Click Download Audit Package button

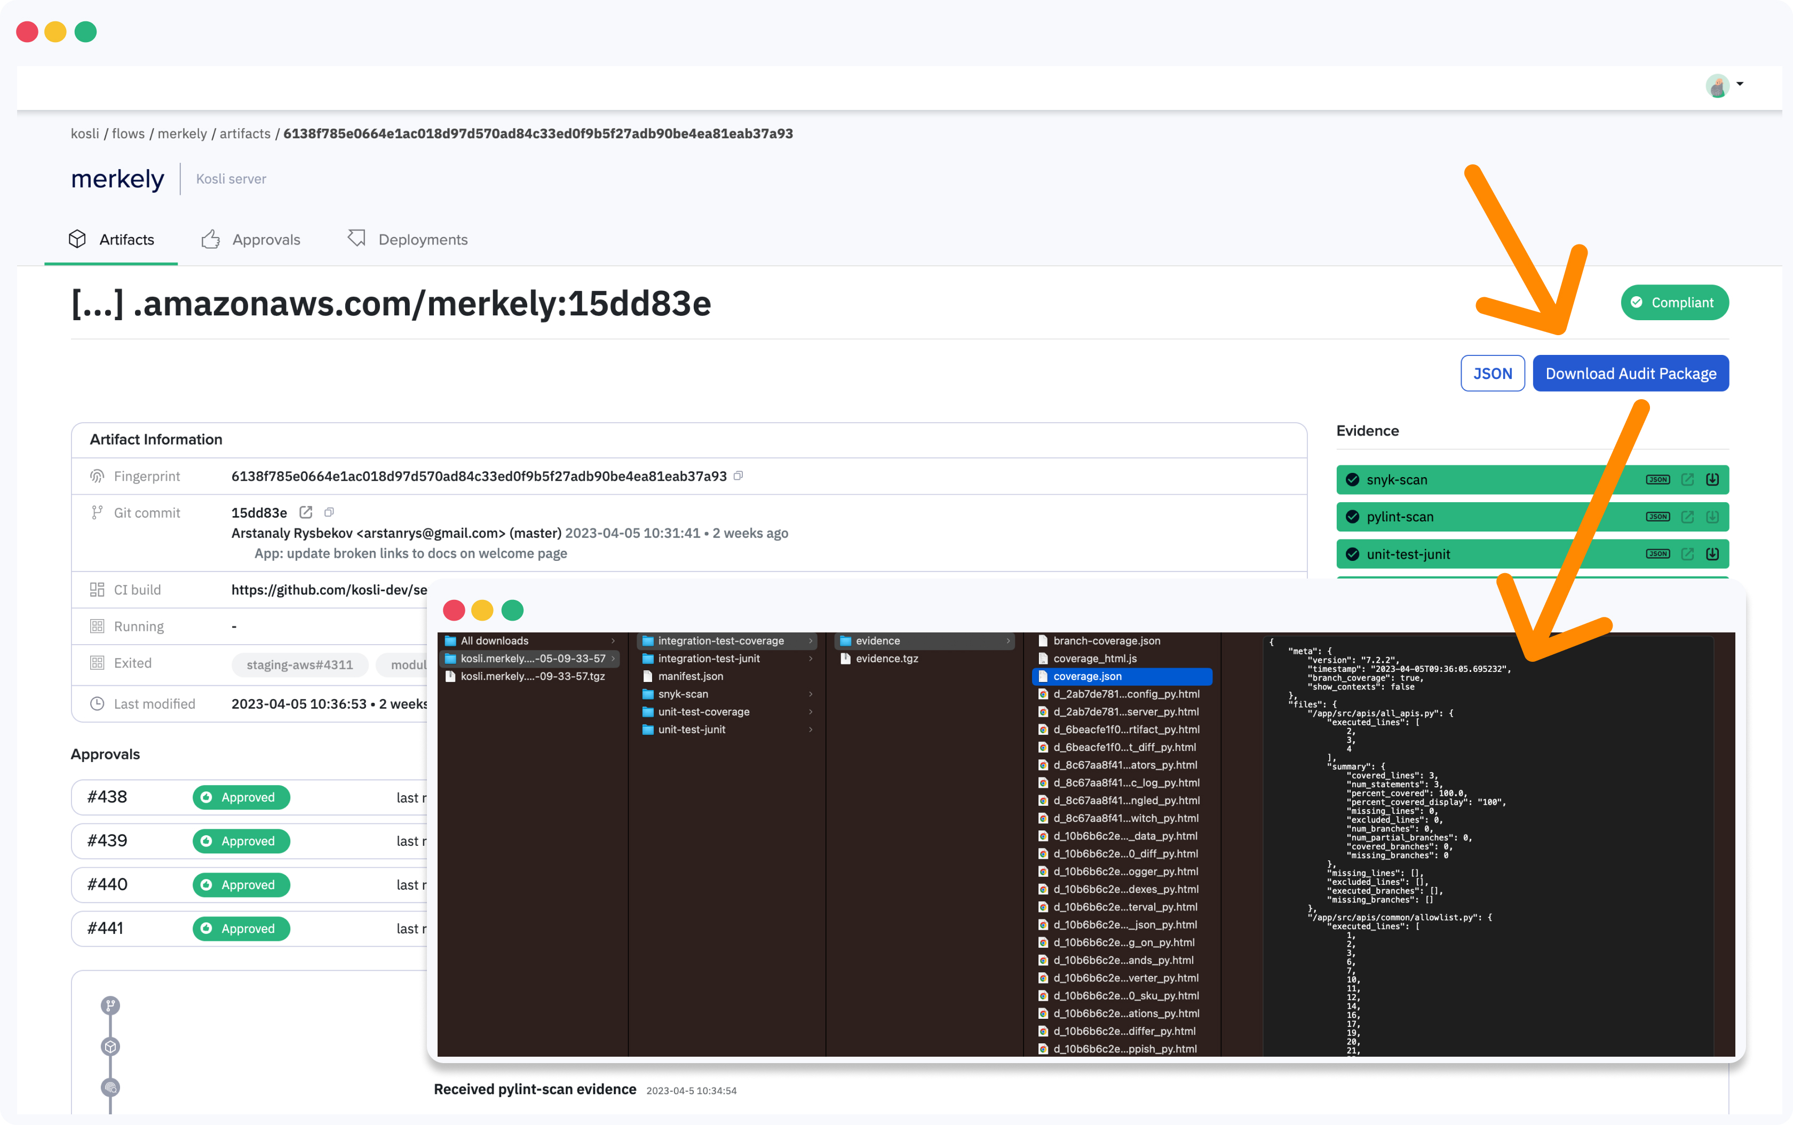coord(1630,373)
